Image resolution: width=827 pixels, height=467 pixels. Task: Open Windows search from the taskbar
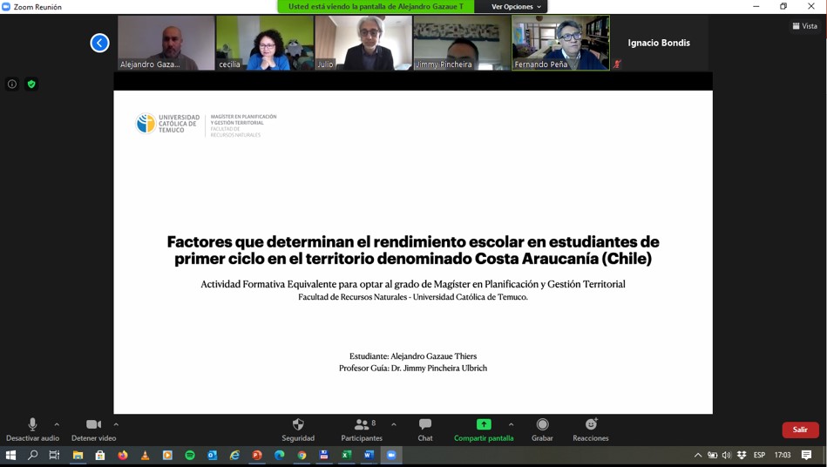coord(33,455)
